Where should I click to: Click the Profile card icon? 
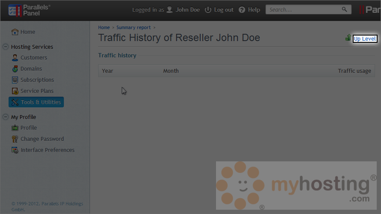click(15, 128)
